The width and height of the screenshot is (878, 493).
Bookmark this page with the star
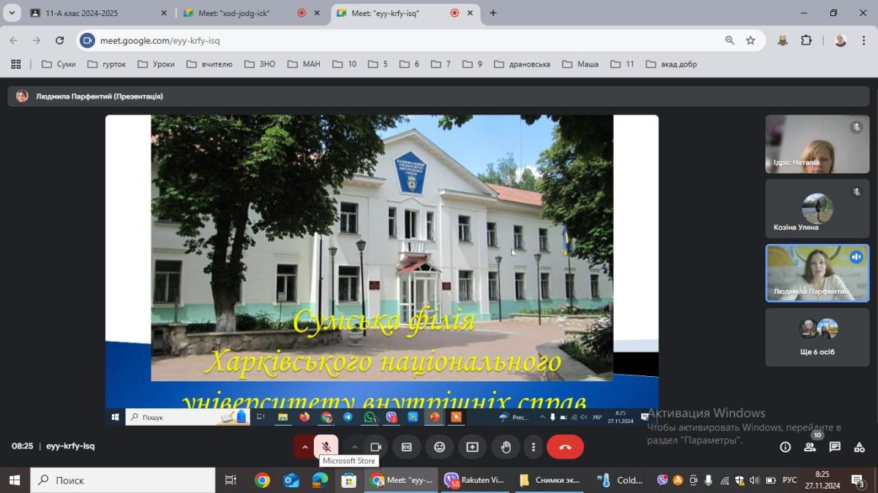751,41
